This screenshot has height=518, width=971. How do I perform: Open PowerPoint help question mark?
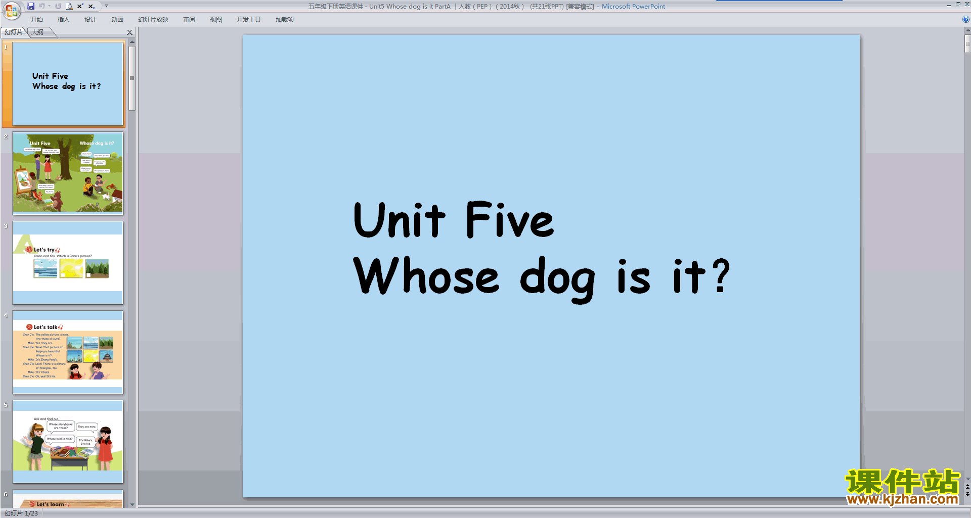coord(966,20)
